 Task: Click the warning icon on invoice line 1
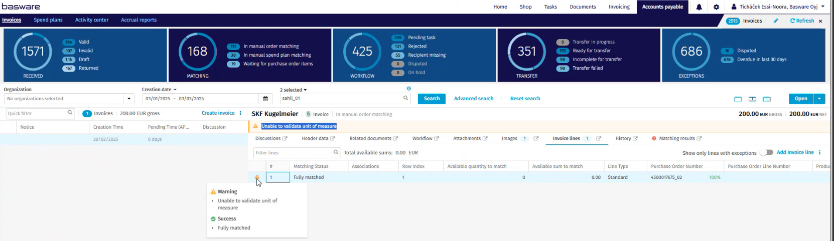[x=257, y=177]
